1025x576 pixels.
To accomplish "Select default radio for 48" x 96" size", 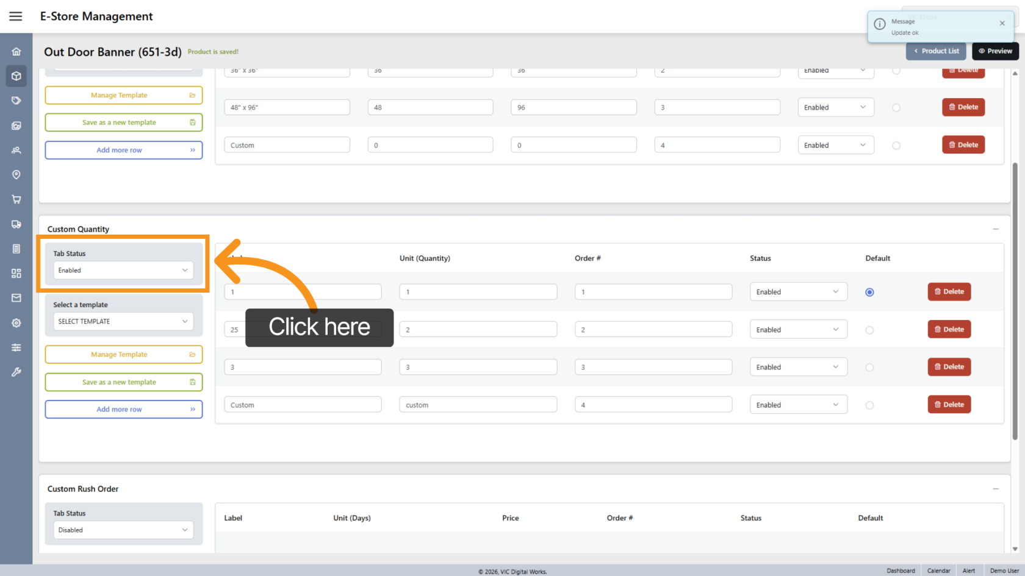I will 896,108.
